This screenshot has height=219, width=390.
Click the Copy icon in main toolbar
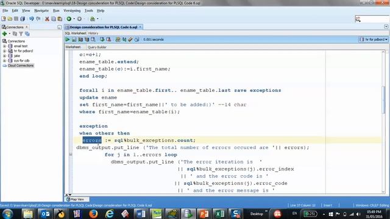54,19
